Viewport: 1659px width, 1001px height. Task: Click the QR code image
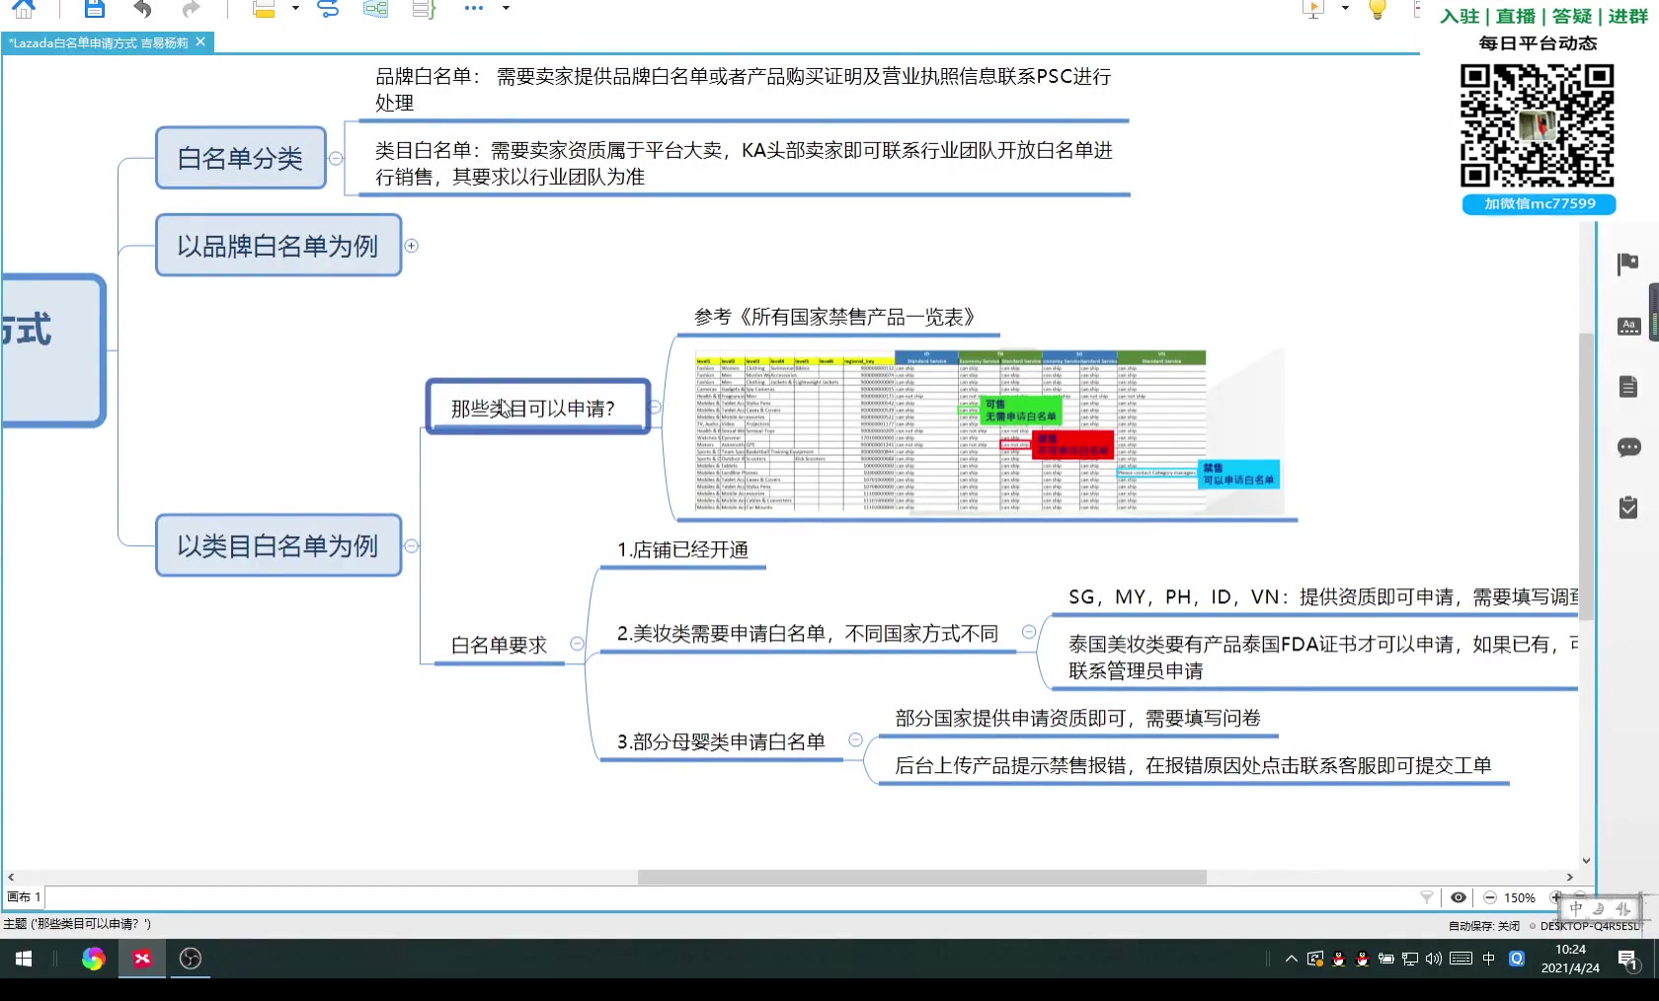[1538, 125]
